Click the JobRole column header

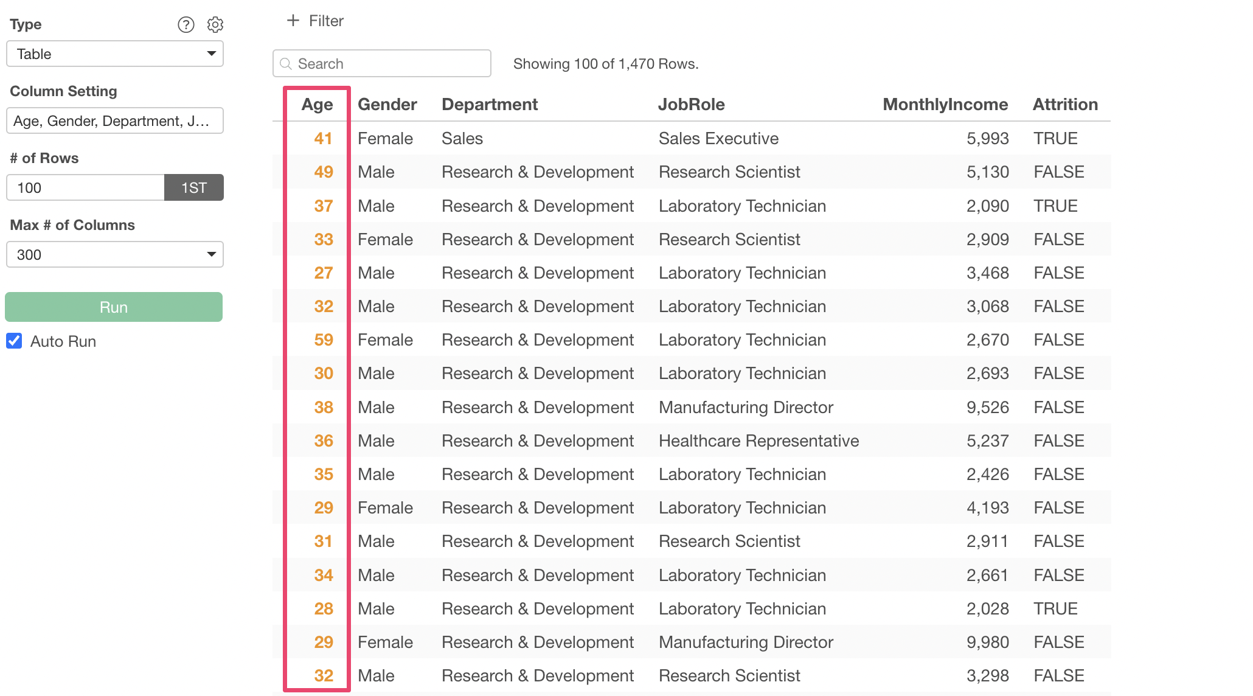click(x=691, y=105)
